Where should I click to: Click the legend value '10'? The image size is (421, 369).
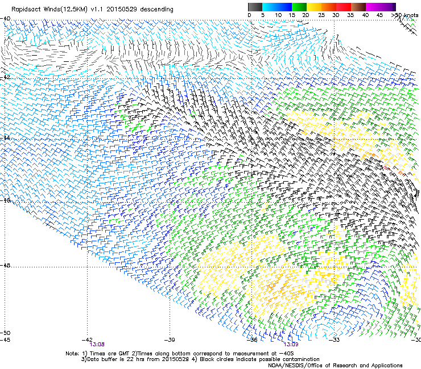click(x=278, y=15)
